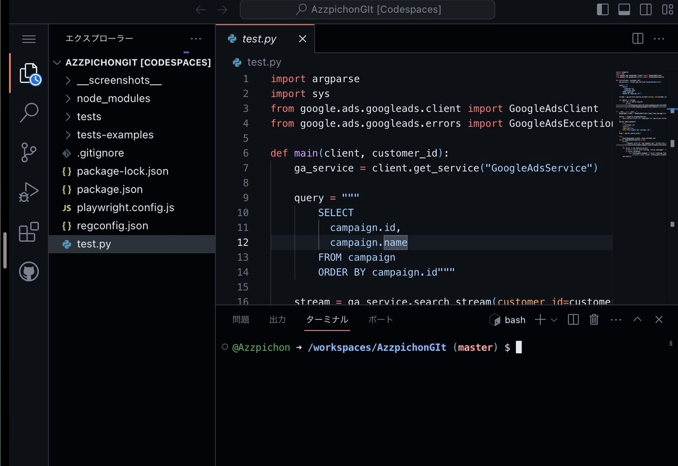This screenshot has height=466, width=678.
Task: Open terminal panel more actions ellipsis
Action: (x=616, y=320)
